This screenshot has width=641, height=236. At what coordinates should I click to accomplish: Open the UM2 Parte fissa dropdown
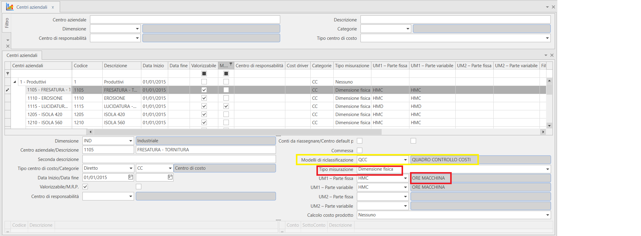pyautogui.click(x=405, y=197)
